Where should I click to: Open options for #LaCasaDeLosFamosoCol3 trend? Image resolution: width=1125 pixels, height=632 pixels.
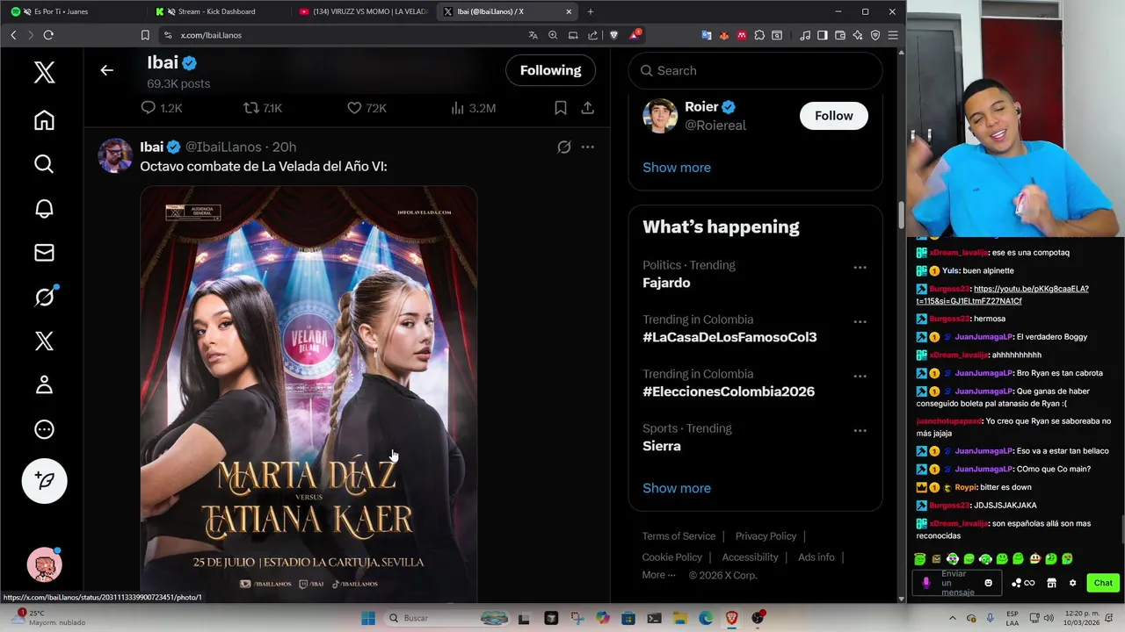[x=860, y=321]
